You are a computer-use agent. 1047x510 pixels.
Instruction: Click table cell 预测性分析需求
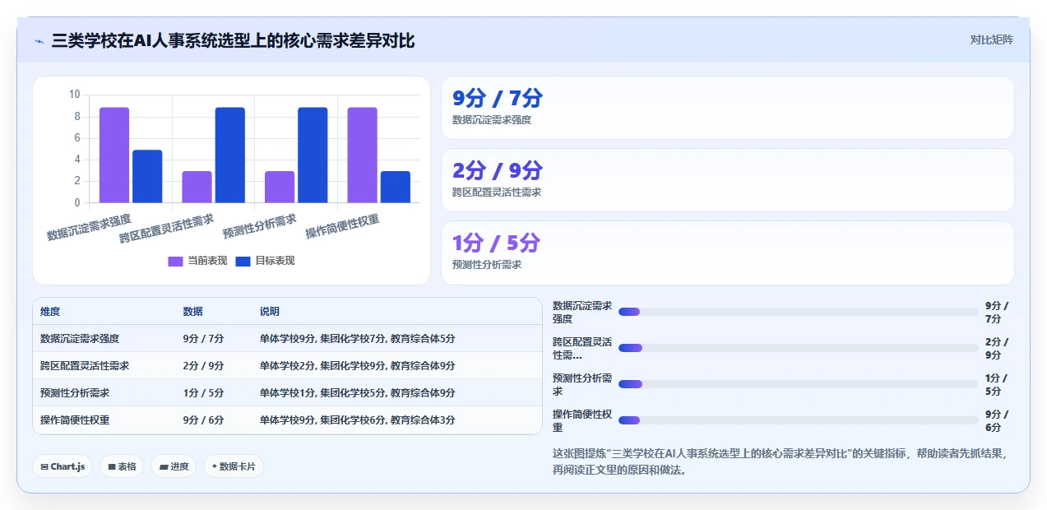[75, 393]
